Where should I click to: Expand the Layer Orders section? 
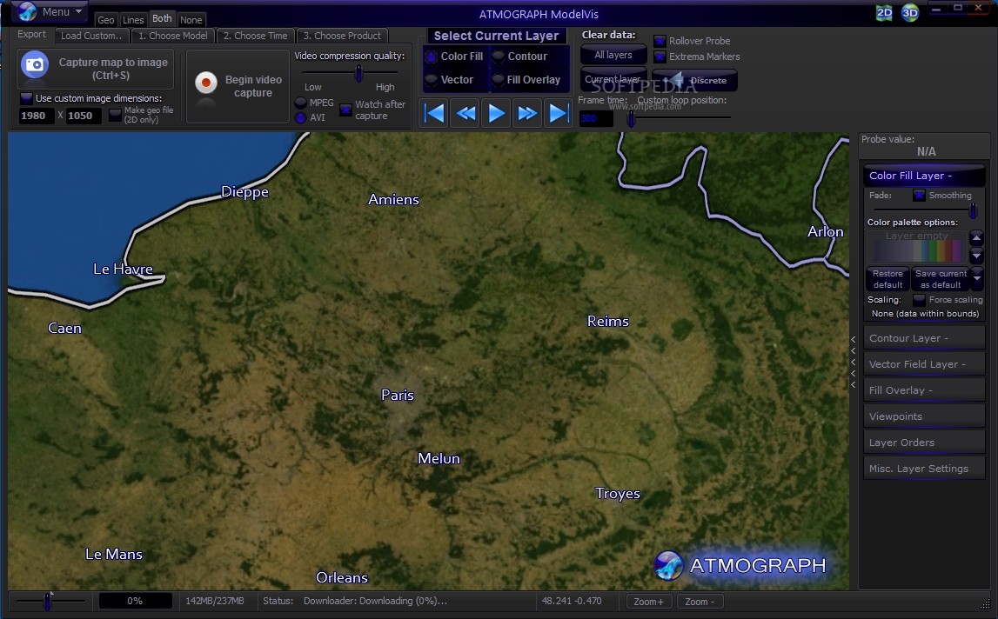click(923, 443)
